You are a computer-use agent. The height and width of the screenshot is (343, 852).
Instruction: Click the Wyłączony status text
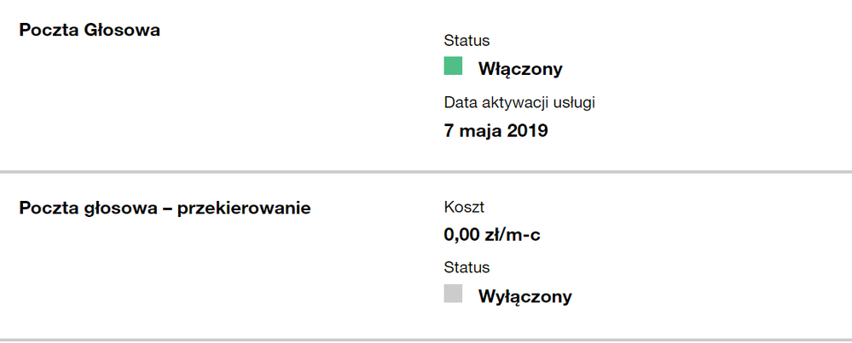pyautogui.click(x=525, y=297)
